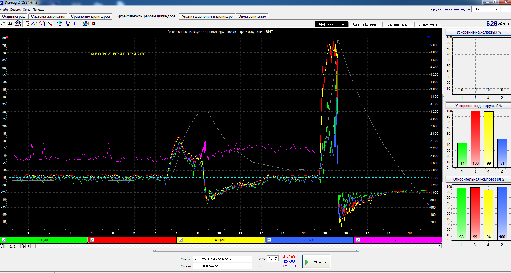Open the Окна menu

coord(27,10)
